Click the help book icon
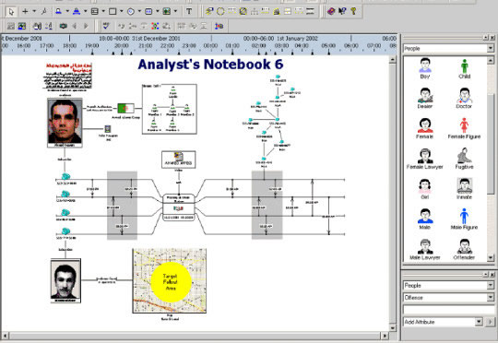 tap(331, 11)
